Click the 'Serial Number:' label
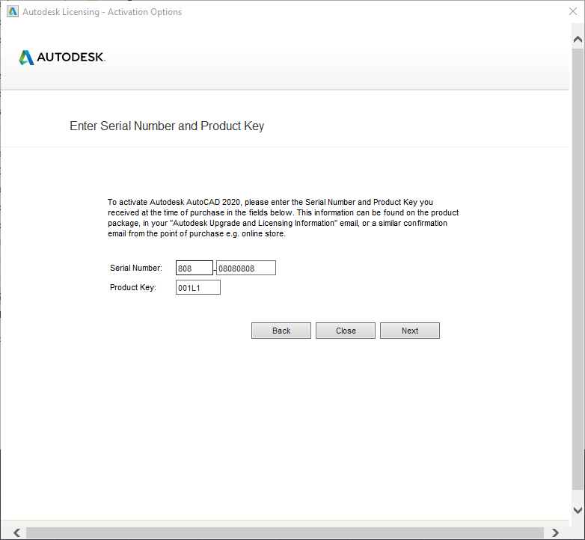 (136, 268)
